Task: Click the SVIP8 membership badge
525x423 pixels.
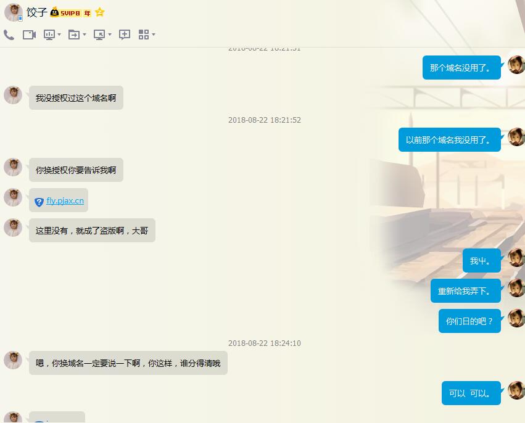Action: coord(71,12)
